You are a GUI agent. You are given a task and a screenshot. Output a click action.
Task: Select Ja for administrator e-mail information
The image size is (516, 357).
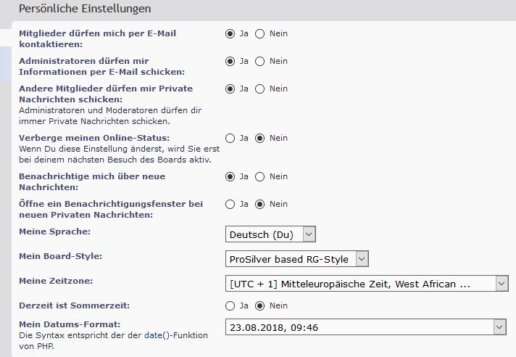click(x=230, y=61)
